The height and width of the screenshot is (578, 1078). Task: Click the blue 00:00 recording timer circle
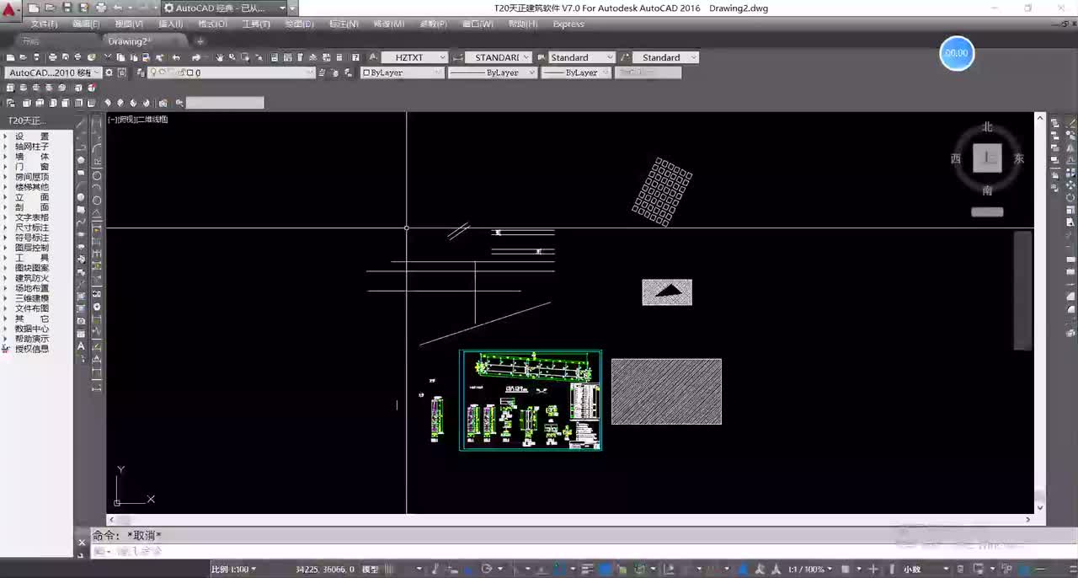click(x=957, y=53)
